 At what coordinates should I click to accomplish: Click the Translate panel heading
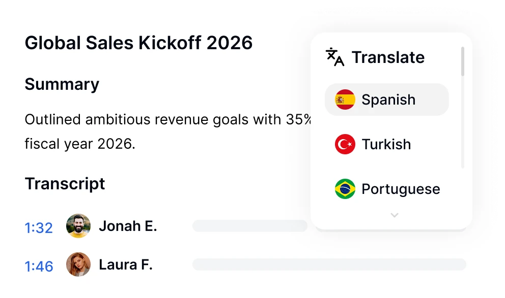(x=388, y=57)
